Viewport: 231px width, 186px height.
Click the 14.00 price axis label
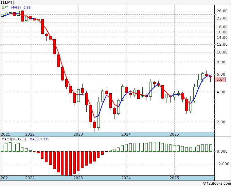[x=222, y=38]
